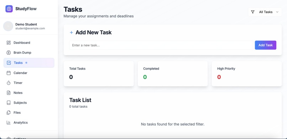Click the Total Tasks stat card

[x=99, y=74]
